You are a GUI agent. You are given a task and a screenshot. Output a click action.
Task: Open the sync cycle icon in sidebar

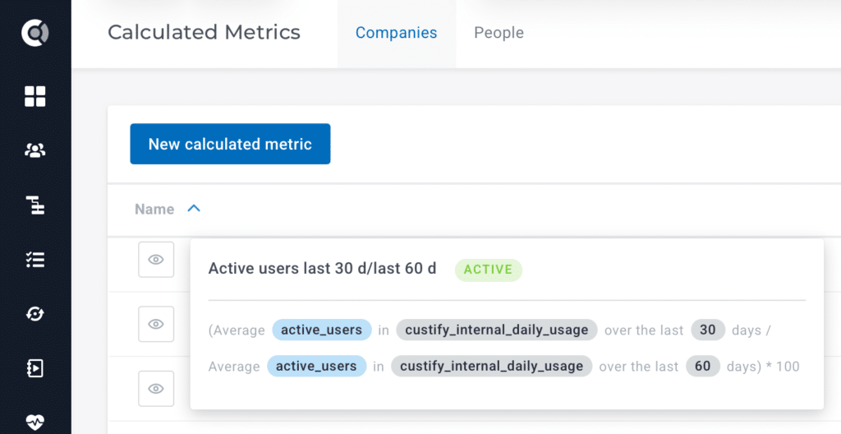click(x=34, y=314)
